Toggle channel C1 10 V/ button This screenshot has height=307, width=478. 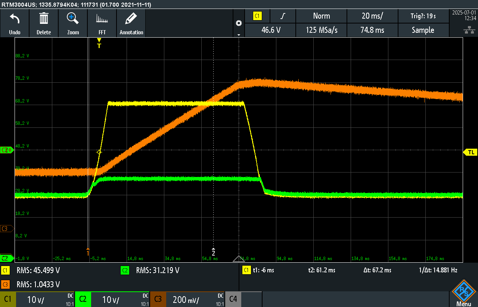(37, 299)
